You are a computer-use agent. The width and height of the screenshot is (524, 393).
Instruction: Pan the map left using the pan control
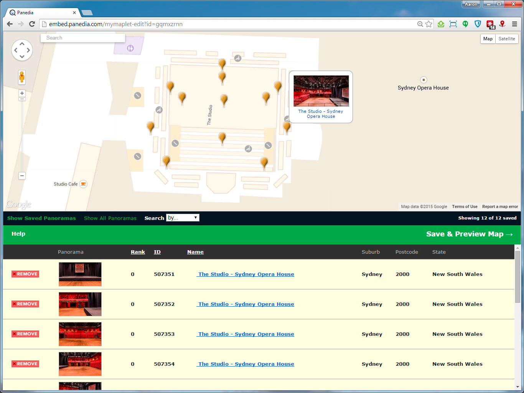click(16, 50)
